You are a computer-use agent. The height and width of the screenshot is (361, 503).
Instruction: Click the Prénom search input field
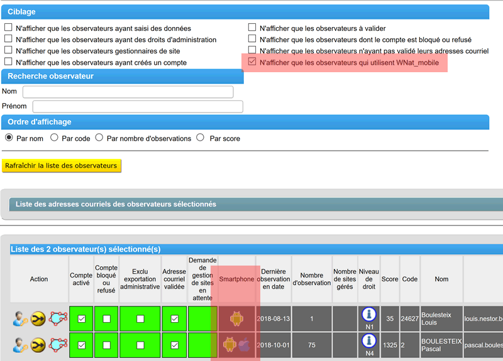click(138, 106)
